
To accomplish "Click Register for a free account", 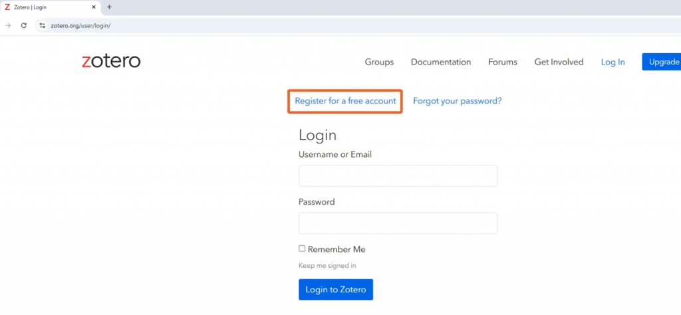I will click(x=345, y=101).
